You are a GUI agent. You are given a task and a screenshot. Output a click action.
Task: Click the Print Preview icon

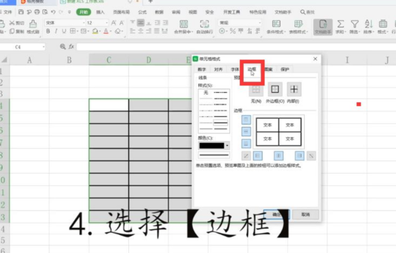(x=45, y=12)
